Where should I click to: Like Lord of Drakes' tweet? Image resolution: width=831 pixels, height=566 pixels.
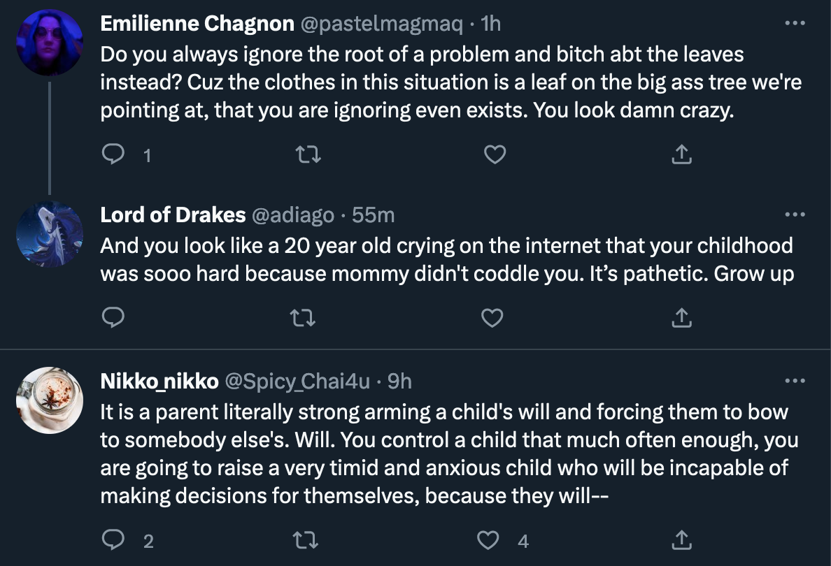[x=492, y=318]
